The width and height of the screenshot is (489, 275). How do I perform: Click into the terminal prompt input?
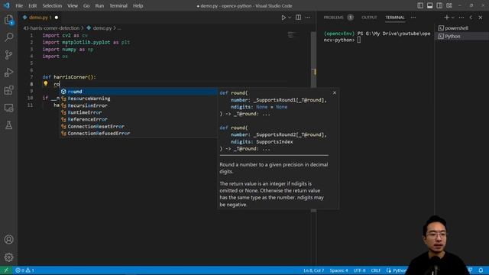coord(359,40)
